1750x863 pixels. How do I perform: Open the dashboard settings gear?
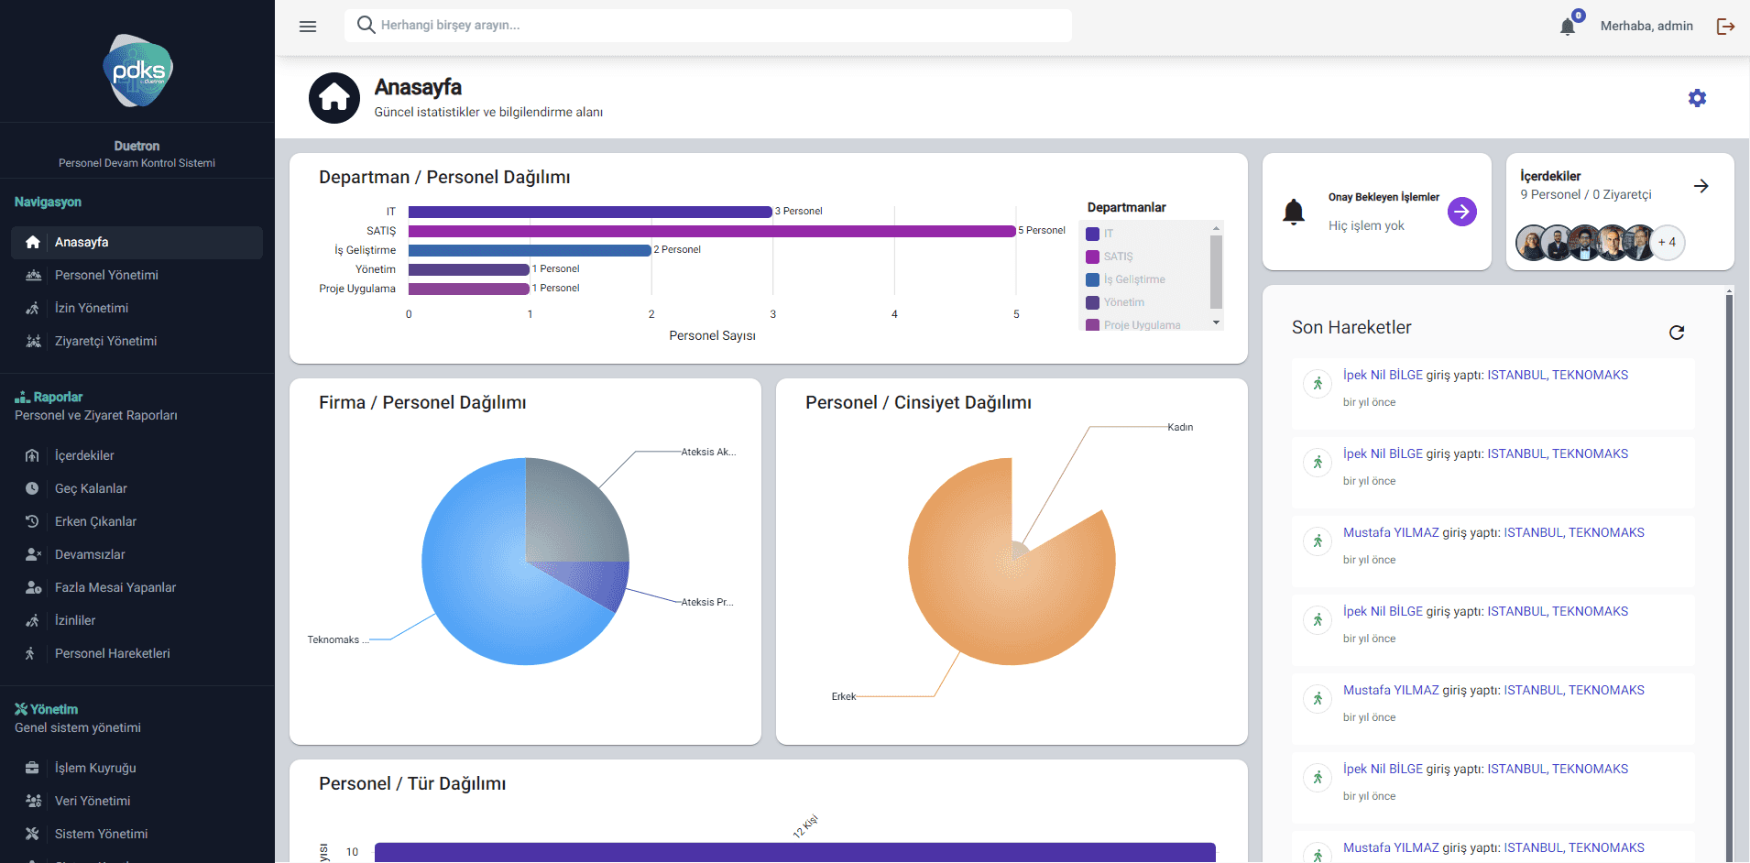click(x=1697, y=98)
